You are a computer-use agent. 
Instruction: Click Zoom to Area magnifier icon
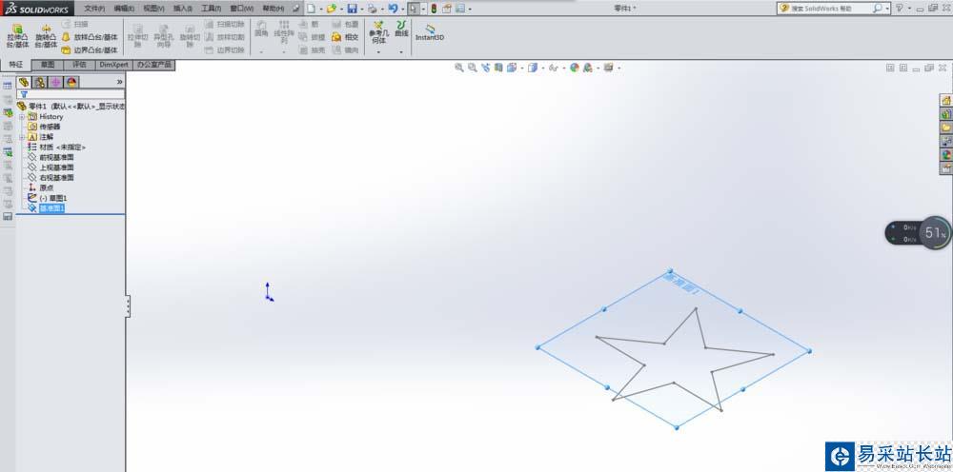click(x=473, y=68)
